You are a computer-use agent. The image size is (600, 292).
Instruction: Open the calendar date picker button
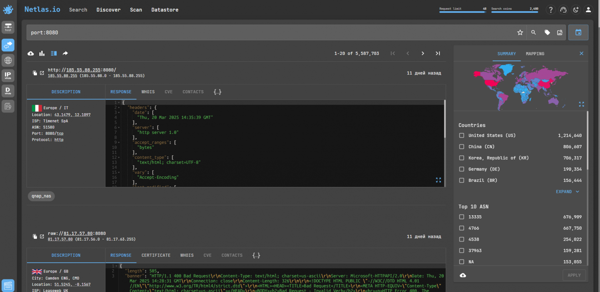[578, 33]
